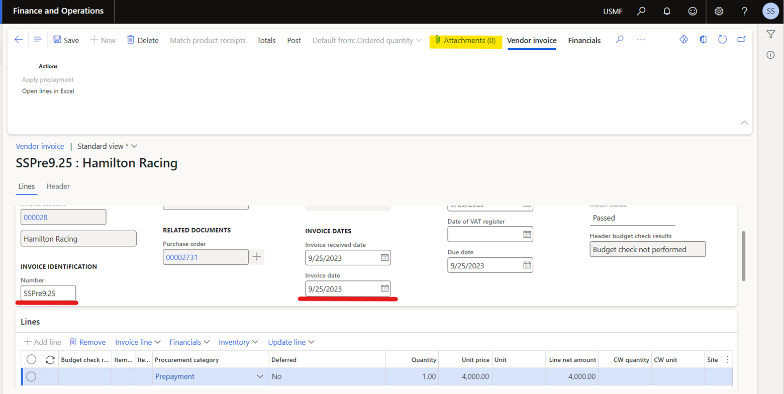784x394 pixels.
Task: Click the Attachments (0) button
Action: tap(465, 40)
